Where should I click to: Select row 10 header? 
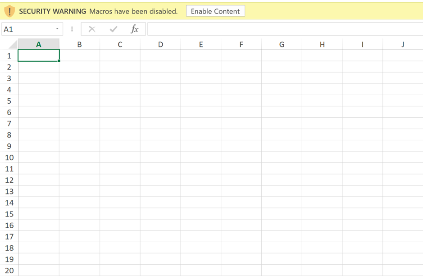click(9, 157)
